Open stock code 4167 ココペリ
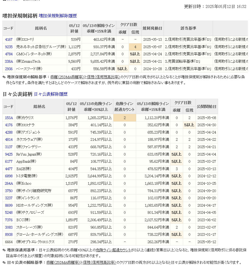Viewport: 250px width, 267px height. pos(9,39)
